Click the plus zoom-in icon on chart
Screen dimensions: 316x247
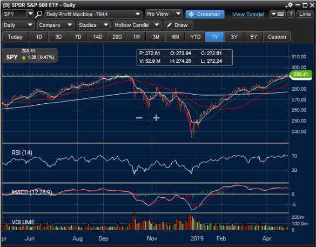coord(156,118)
